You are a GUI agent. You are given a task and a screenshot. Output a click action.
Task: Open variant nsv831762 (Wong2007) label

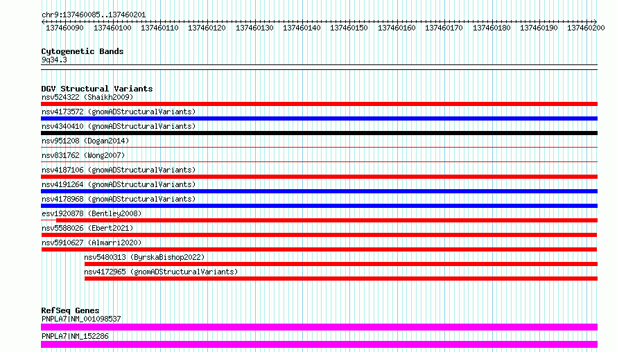click(x=83, y=155)
